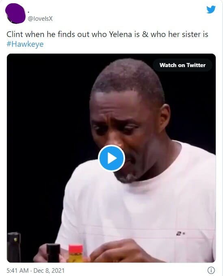The height and width of the screenshot is (276, 223).
Task: Click the small black bottle in the video
Action: [x=53, y=253]
